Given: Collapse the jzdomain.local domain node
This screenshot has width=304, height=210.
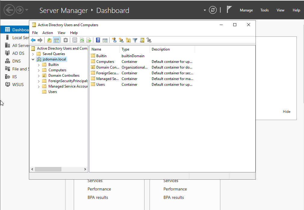Looking at the screenshot, I should [33, 59].
